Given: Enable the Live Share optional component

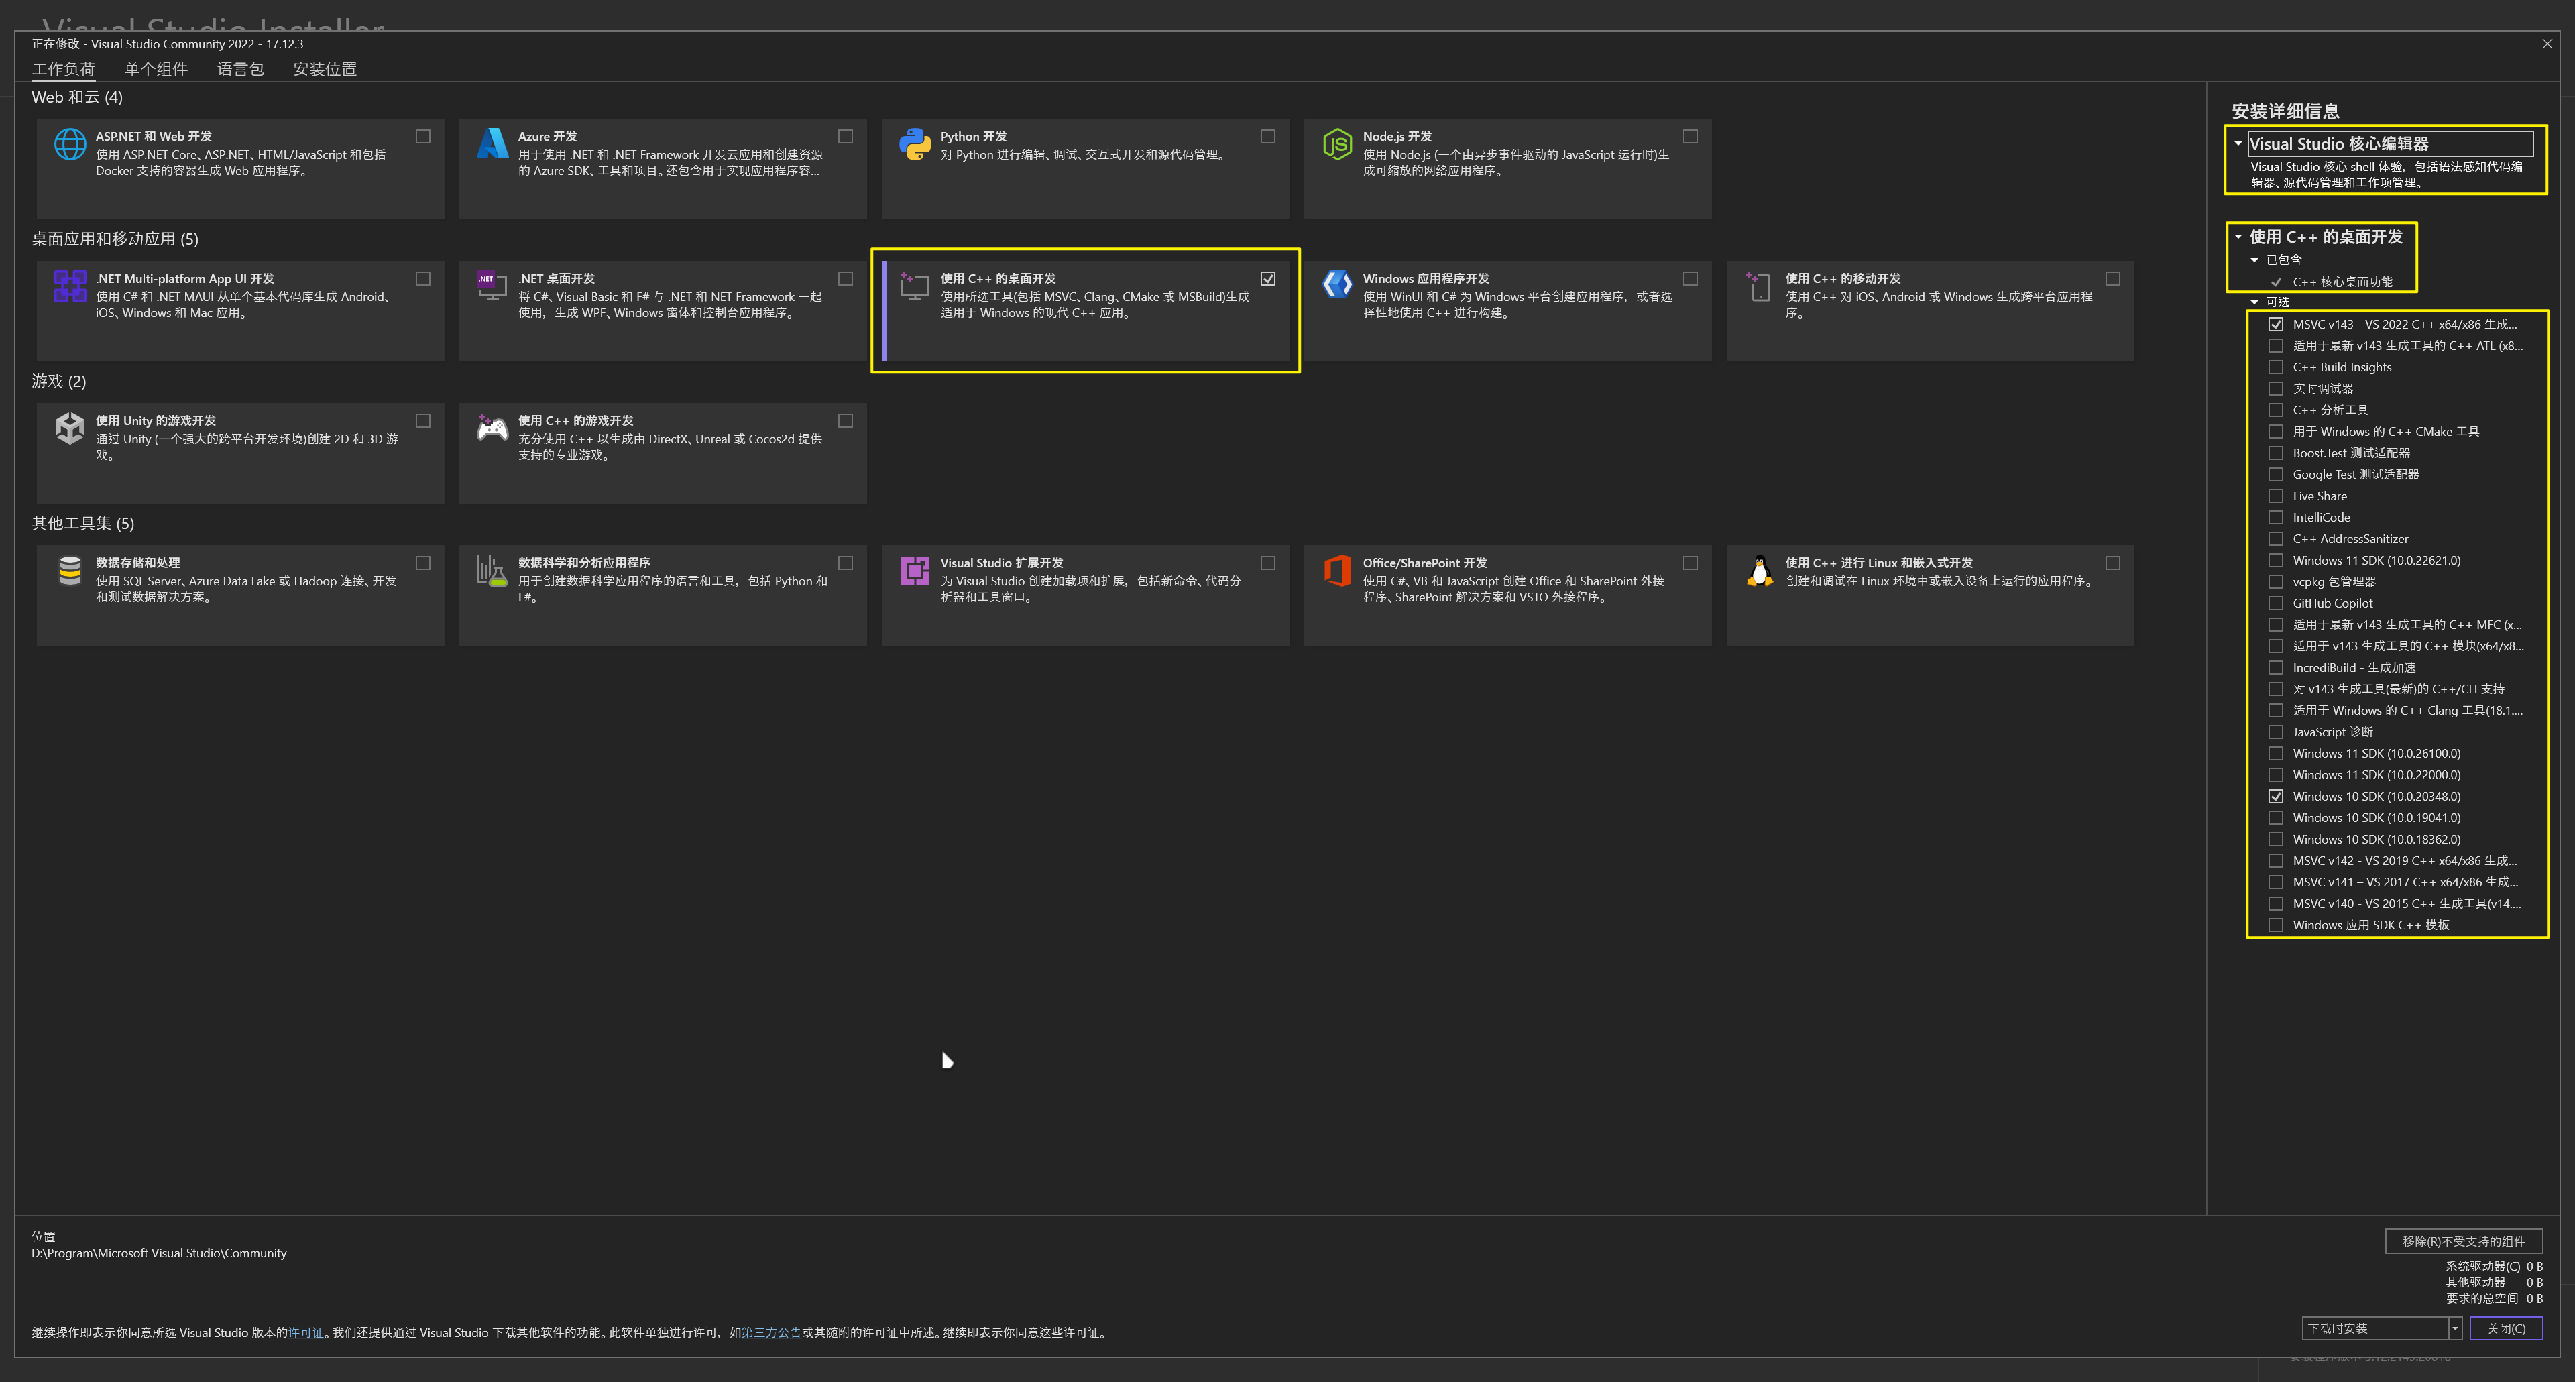Looking at the screenshot, I should click(x=2276, y=496).
